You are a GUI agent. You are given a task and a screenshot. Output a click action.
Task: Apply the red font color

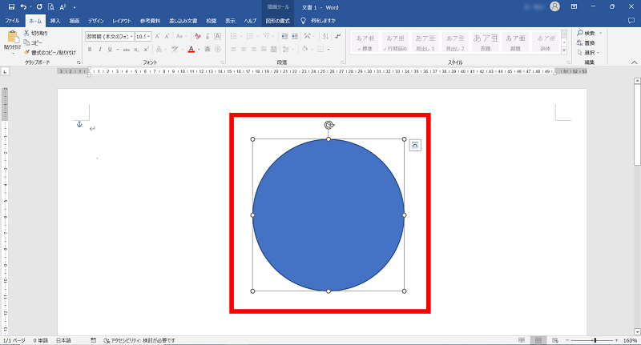click(191, 50)
